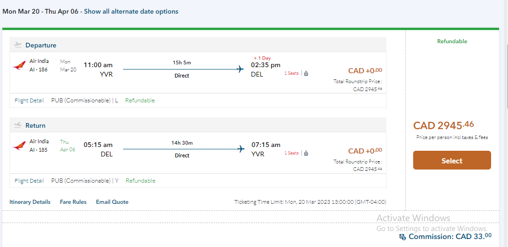Open the Email Quote option
Viewport: 508px width, 247px height.
(x=112, y=202)
